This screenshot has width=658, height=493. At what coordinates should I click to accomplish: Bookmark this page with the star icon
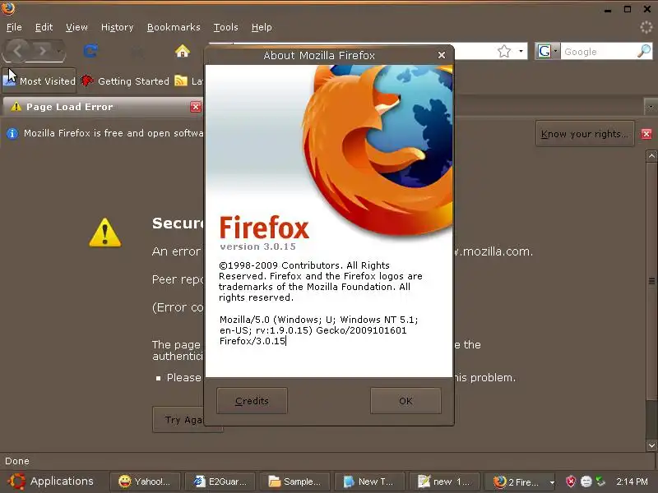click(x=504, y=51)
